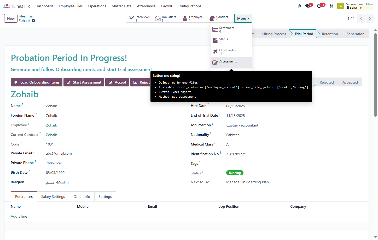Click the End of Trial Date value 11/16/2025

click(x=235, y=116)
